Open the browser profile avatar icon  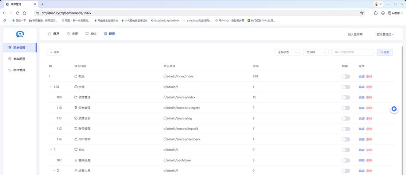point(376,4)
